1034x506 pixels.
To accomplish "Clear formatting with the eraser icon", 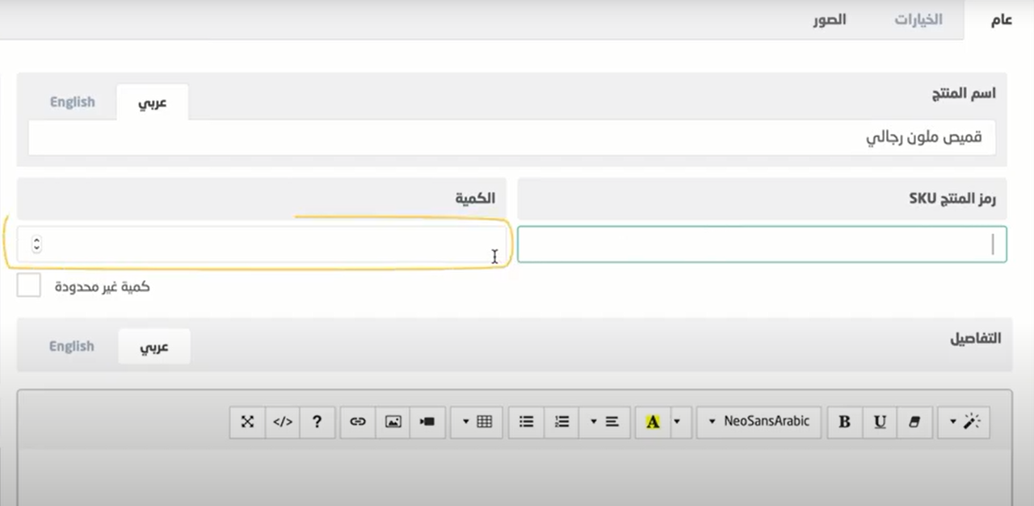I will click(x=914, y=421).
